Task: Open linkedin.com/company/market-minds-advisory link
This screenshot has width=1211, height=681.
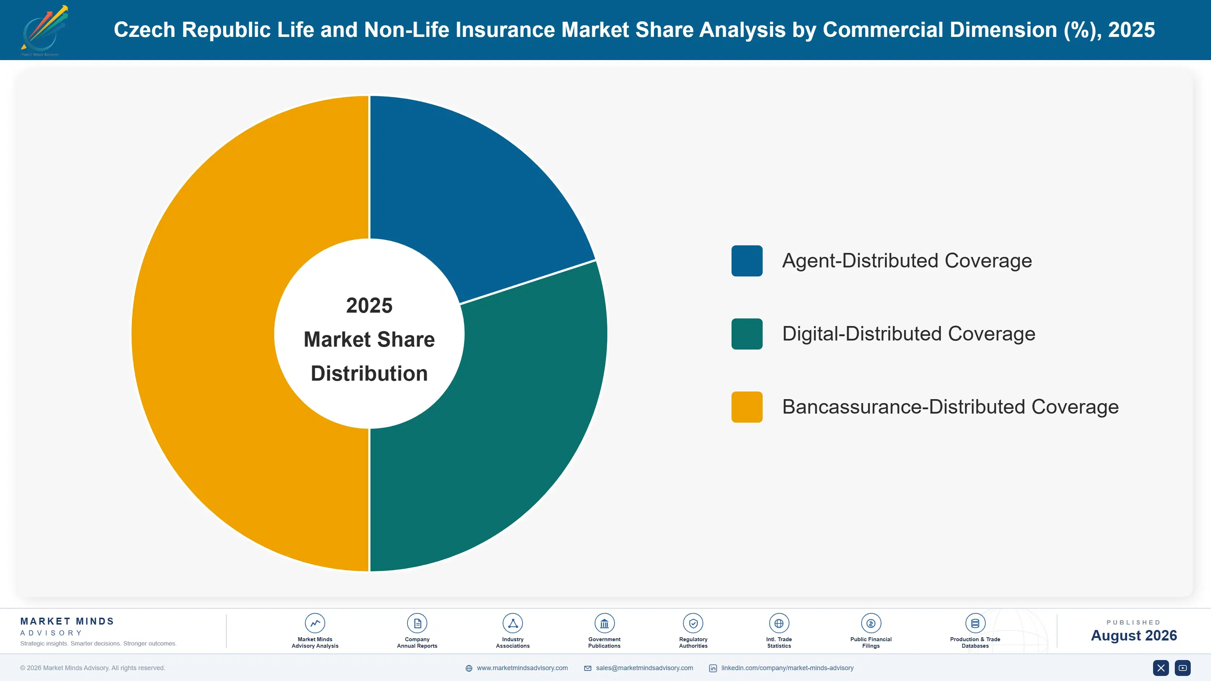Action: [x=787, y=668]
